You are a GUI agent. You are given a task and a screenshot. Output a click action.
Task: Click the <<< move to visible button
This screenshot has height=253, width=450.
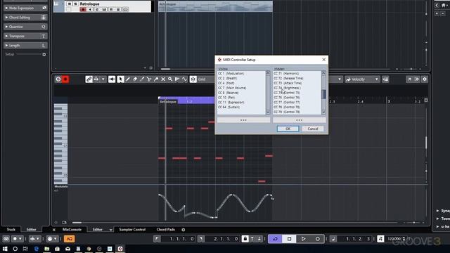coord(299,120)
